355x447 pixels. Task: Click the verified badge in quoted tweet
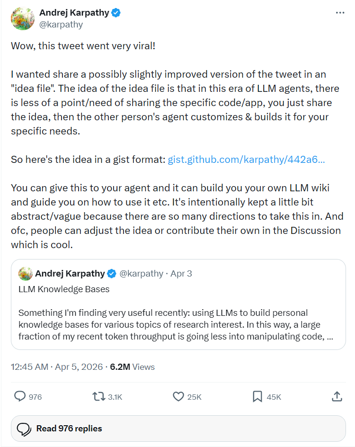[112, 274]
